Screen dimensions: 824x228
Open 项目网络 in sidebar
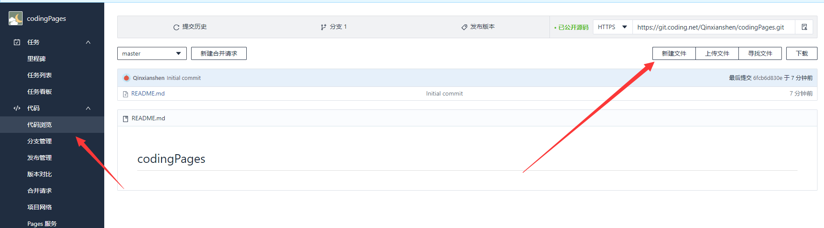pyautogui.click(x=40, y=207)
